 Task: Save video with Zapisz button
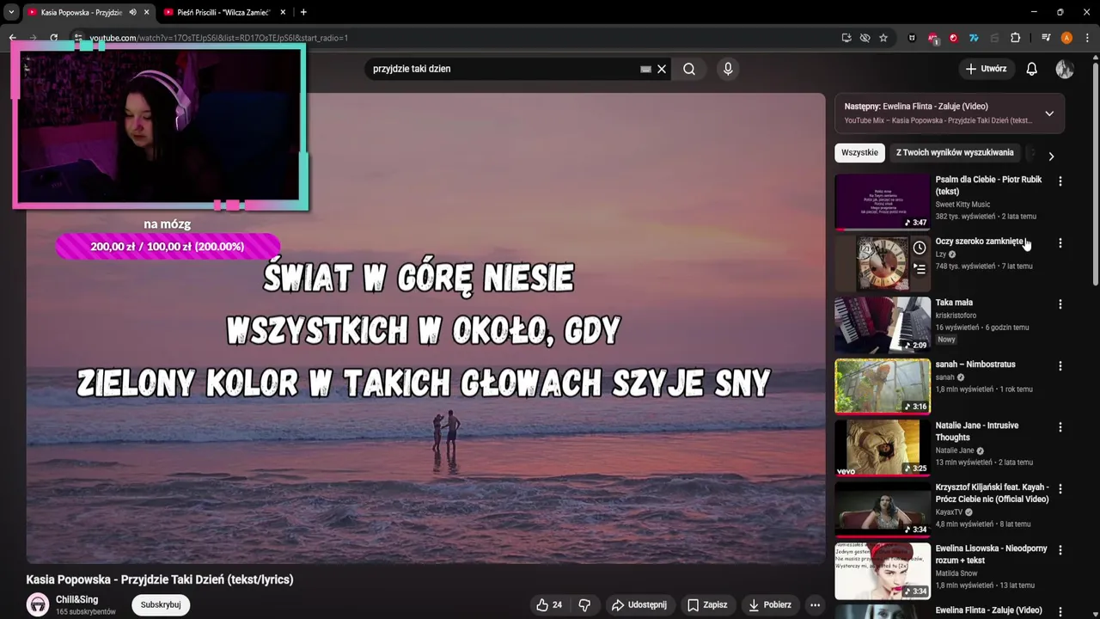point(707,604)
